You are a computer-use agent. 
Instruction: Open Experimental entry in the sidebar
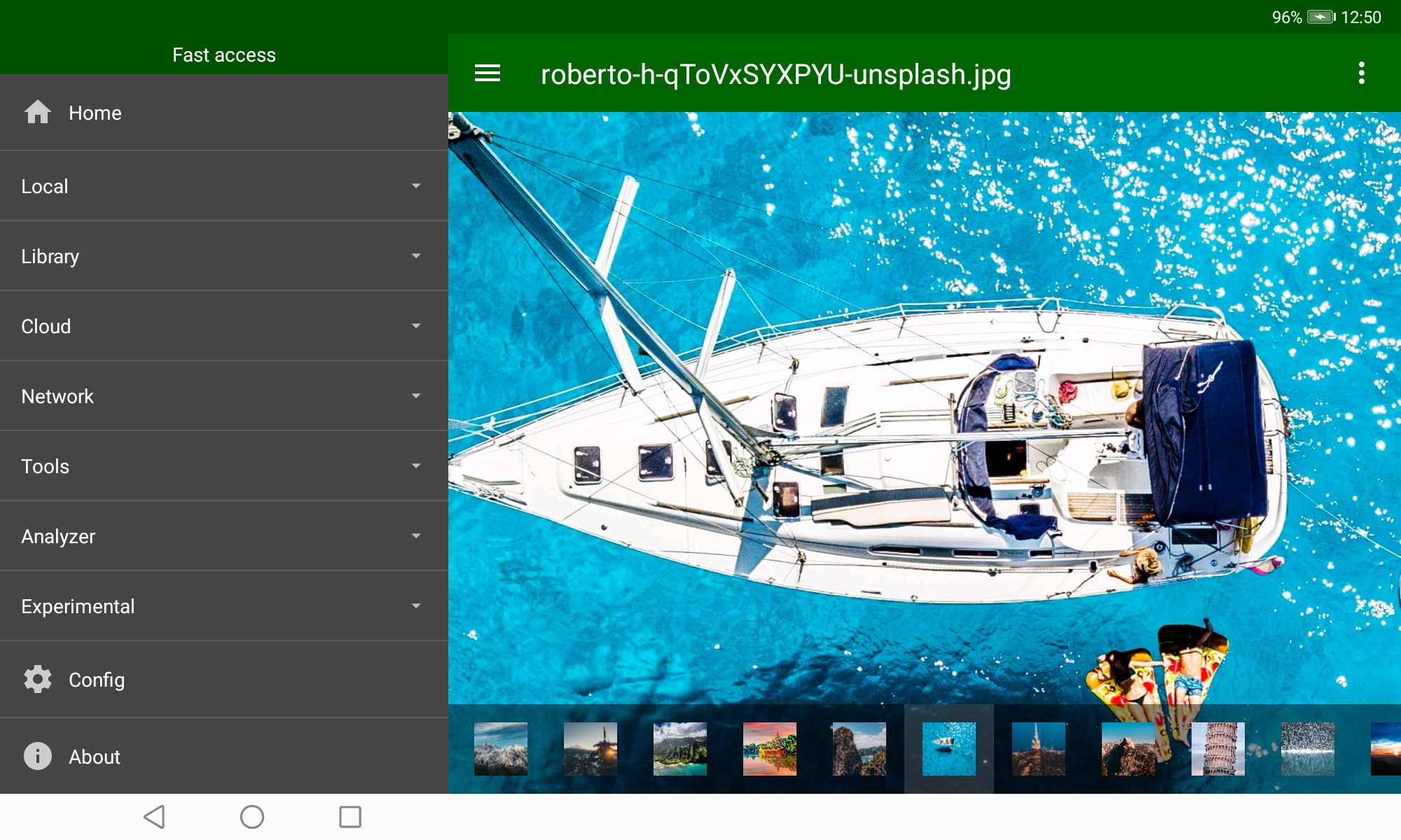(224, 606)
